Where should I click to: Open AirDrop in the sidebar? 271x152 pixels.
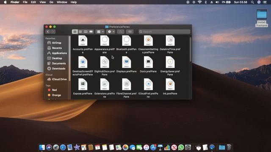click(x=56, y=43)
